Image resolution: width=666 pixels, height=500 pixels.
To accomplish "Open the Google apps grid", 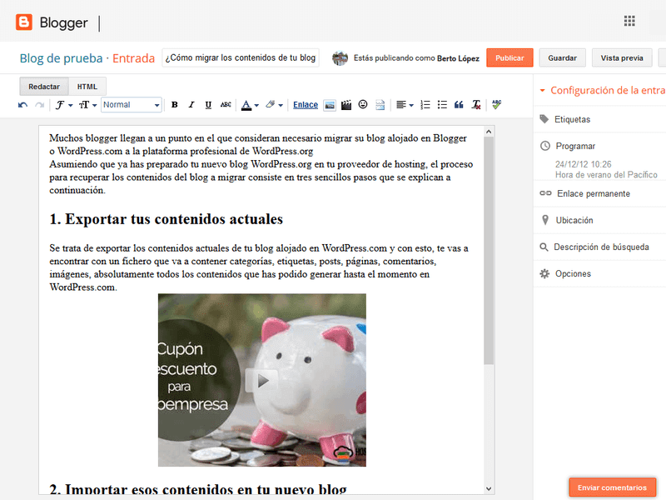I will point(629,21).
